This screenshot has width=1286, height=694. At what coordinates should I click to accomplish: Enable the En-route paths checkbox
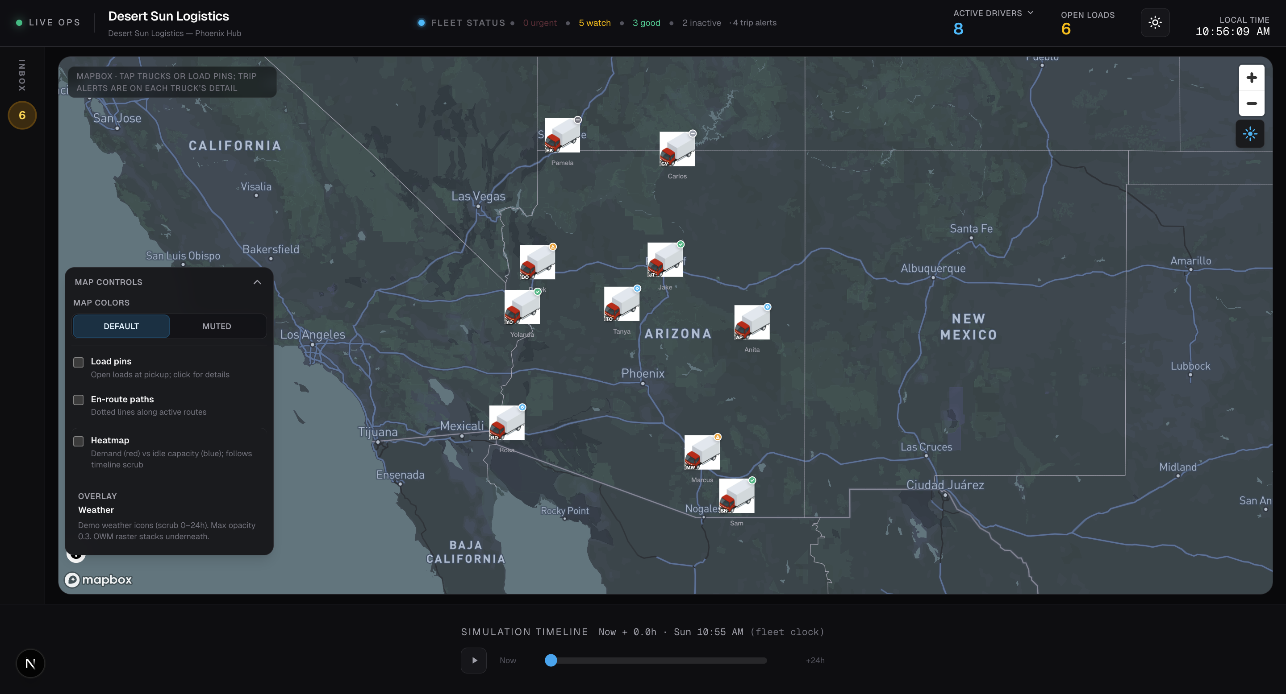(79, 400)
